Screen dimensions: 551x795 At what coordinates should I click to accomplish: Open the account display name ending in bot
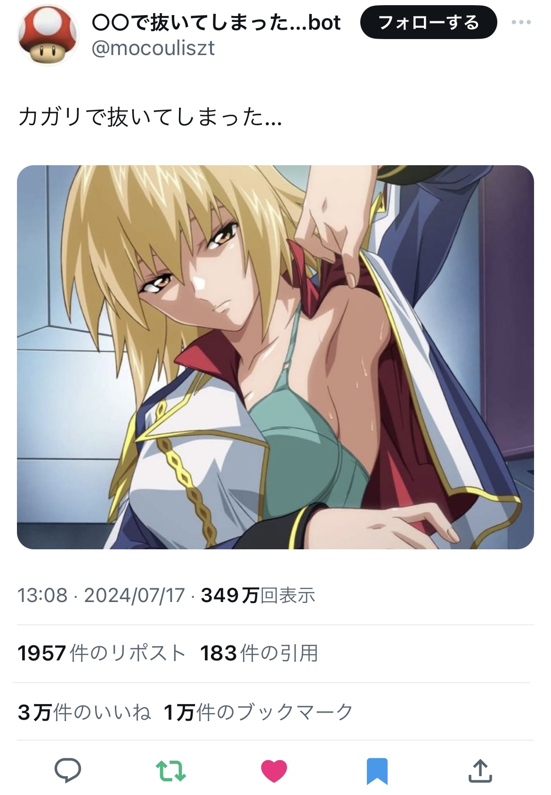[216, 22]
